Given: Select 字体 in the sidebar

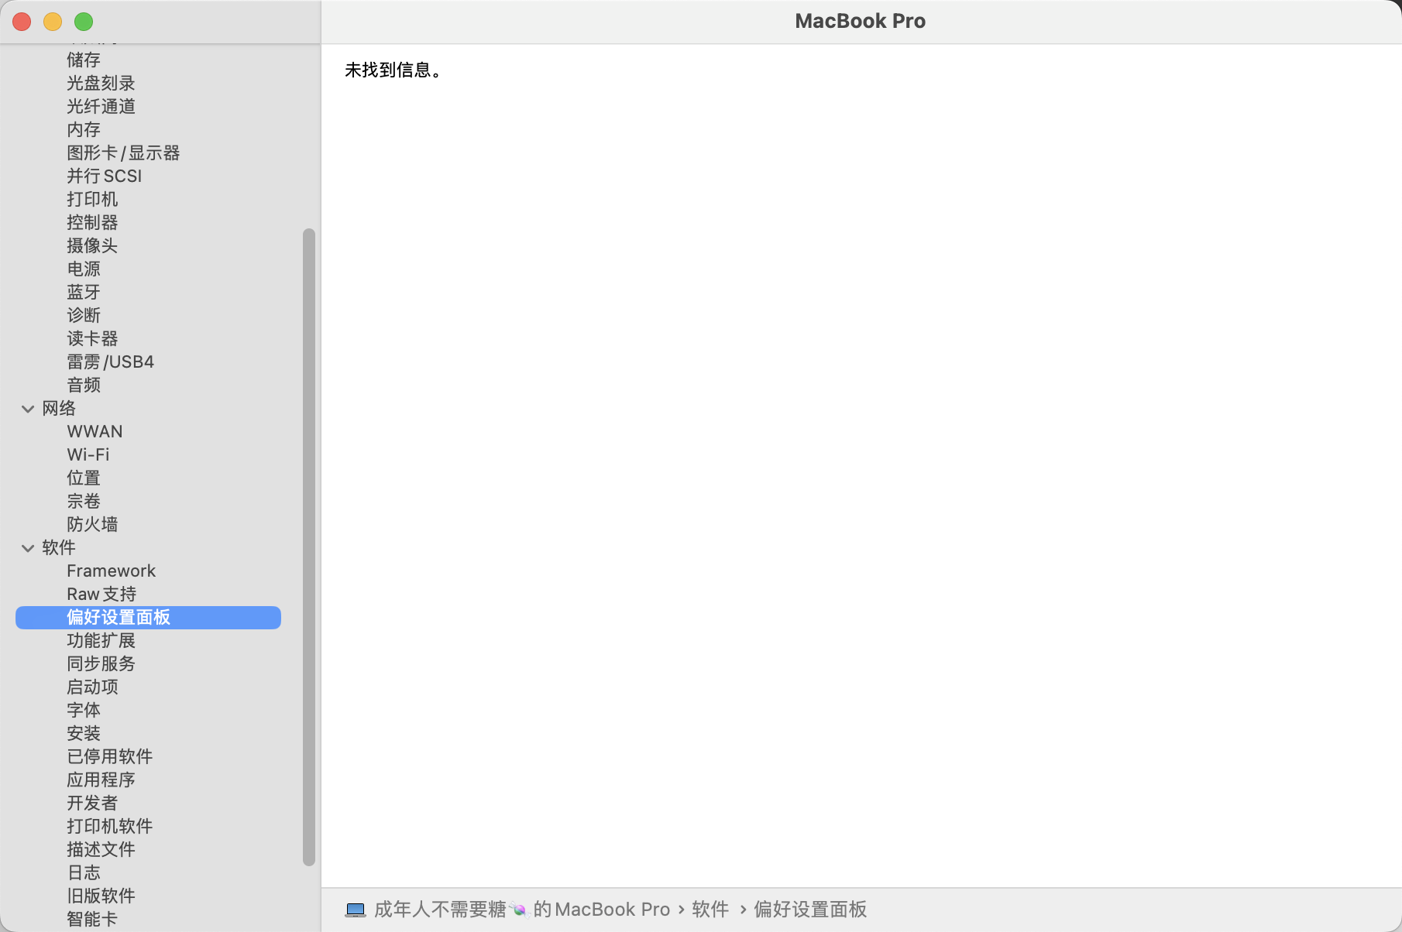Looking at the screenshot, I should click(x=84, y=711).
